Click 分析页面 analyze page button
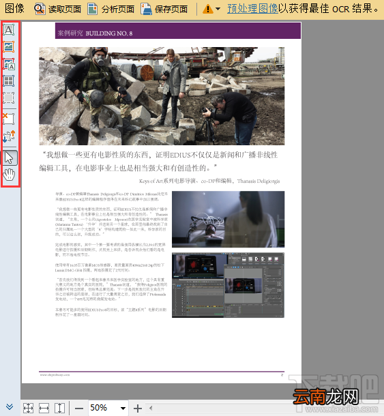 coord(111,9)
